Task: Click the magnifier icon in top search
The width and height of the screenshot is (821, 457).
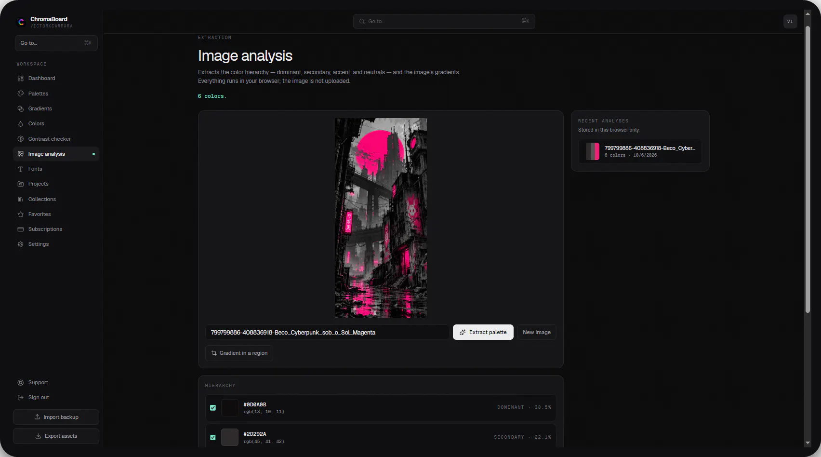Action: (x=362, y=21)
